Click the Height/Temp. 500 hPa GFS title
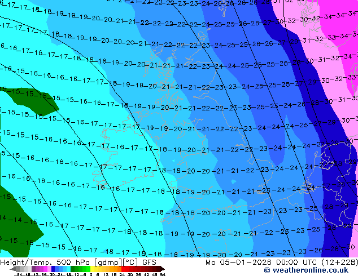The height and width of the screenshot is (276, 358). [78, 262]
